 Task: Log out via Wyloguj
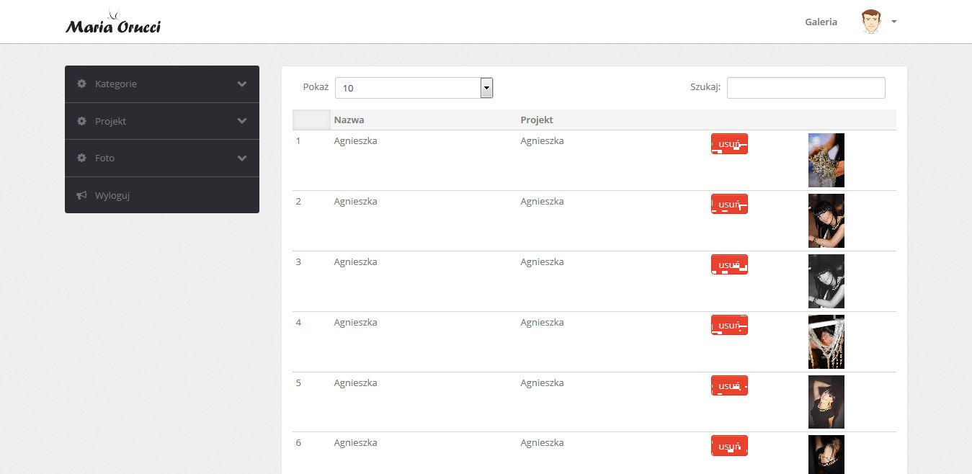pos(162,195)
